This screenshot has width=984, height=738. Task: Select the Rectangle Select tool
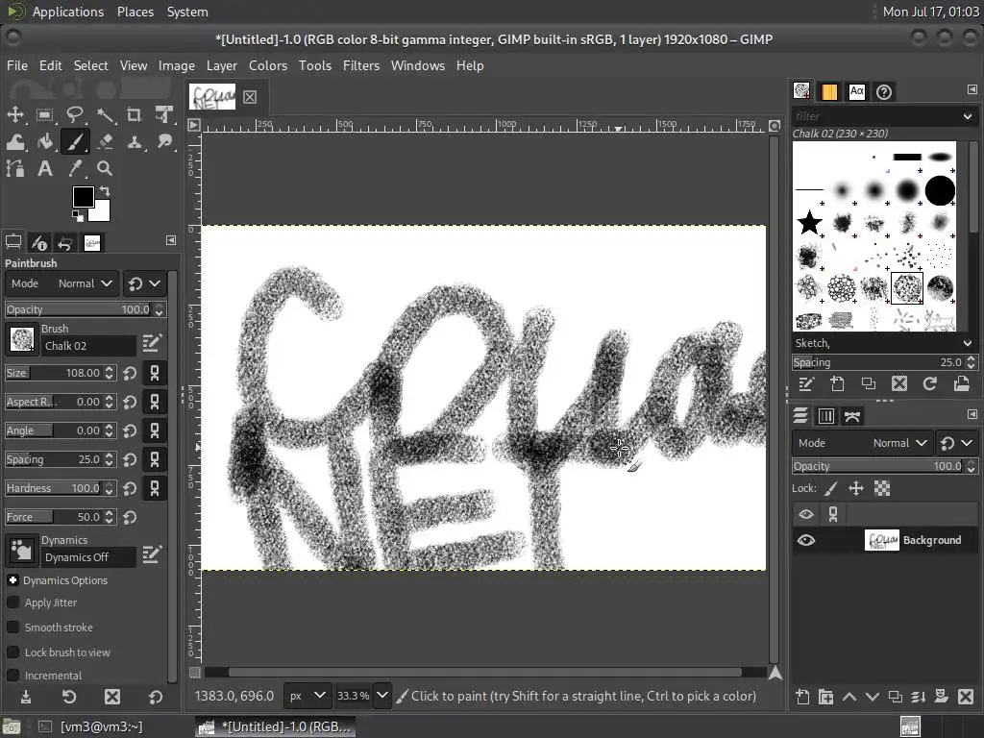[44, 115]
